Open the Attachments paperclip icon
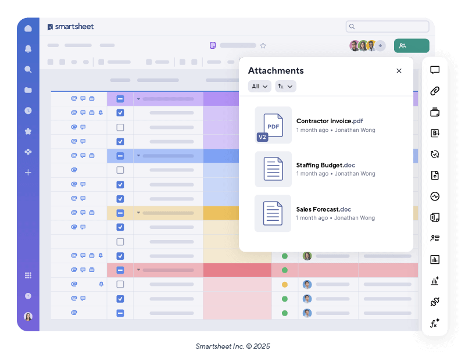This screenshot has width=465, height=358. point(435,91)
